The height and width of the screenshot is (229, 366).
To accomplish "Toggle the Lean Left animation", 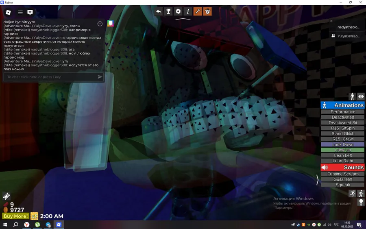I will (x=343, y=155).
